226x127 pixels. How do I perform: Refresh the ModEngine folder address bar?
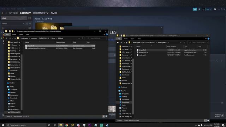[x=184, y=42]
